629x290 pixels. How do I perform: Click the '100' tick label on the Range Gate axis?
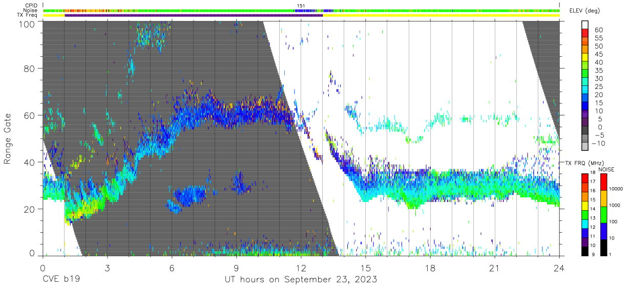click(x=26, y=24)
